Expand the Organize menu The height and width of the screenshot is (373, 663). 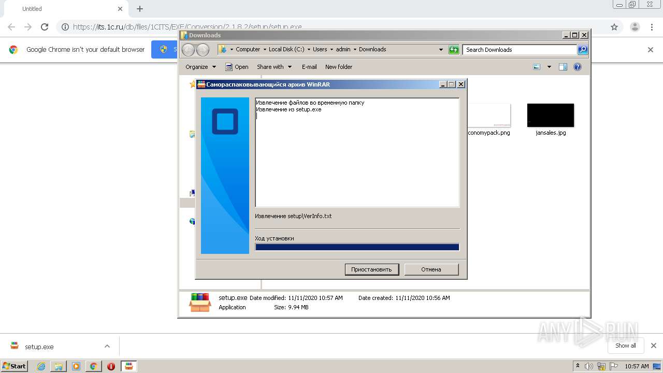[200, 67]
